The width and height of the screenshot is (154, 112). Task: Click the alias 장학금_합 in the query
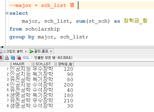click(x=136, y=21)
